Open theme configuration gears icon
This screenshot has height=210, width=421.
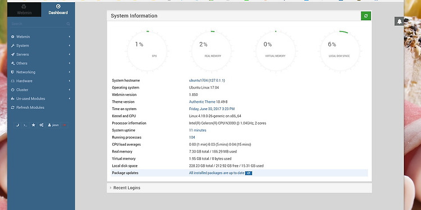(42, 125)
